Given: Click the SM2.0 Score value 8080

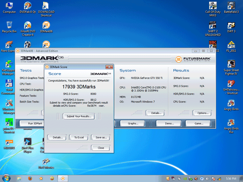Looking at the screenshot, I should point(93,94).
